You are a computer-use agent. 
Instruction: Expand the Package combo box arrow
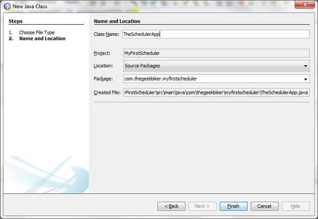(305, 79)
